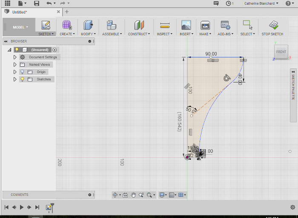This screenshot has height=218, width=298.
Task: Click the Stop Sketch icon
Action: click(x=273, y=25)
